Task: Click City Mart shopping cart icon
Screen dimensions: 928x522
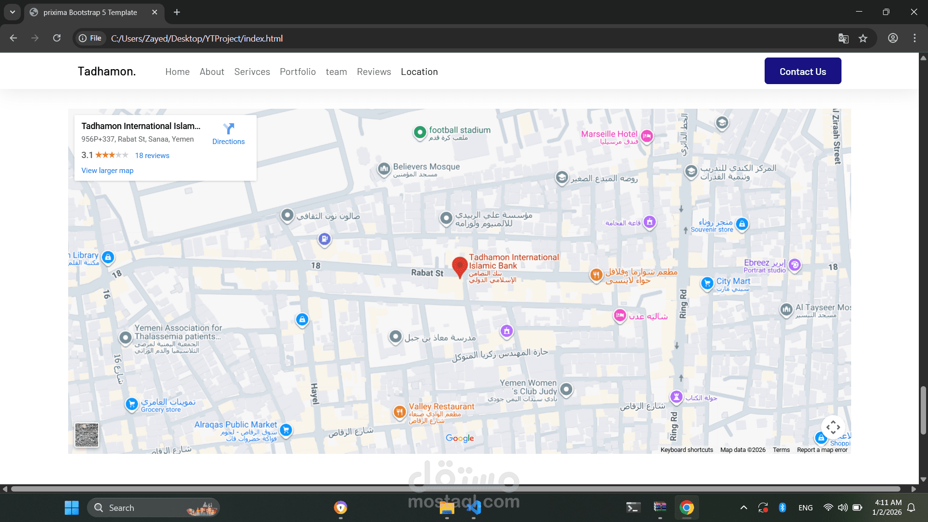Action: click(x=707, y=283)
